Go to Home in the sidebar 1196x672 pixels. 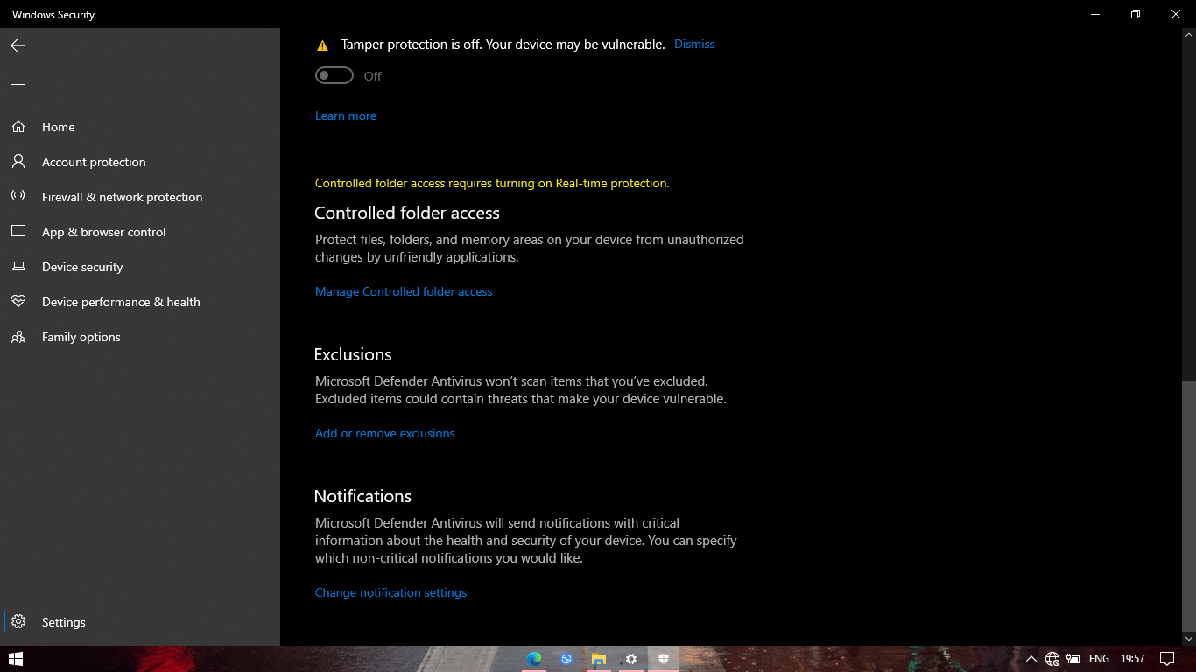pyautogui.click(x=59, y=127)
